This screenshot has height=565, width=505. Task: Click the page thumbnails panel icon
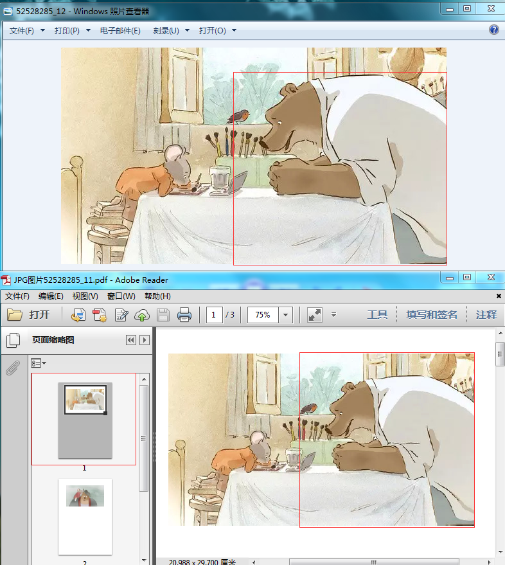tap(13, 340)
